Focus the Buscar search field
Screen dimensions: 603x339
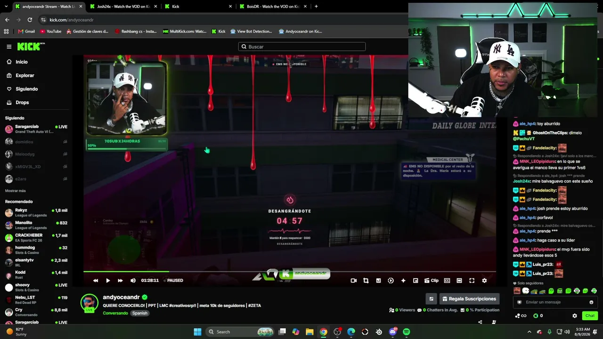pyautogui.click(x=302, y=47)
